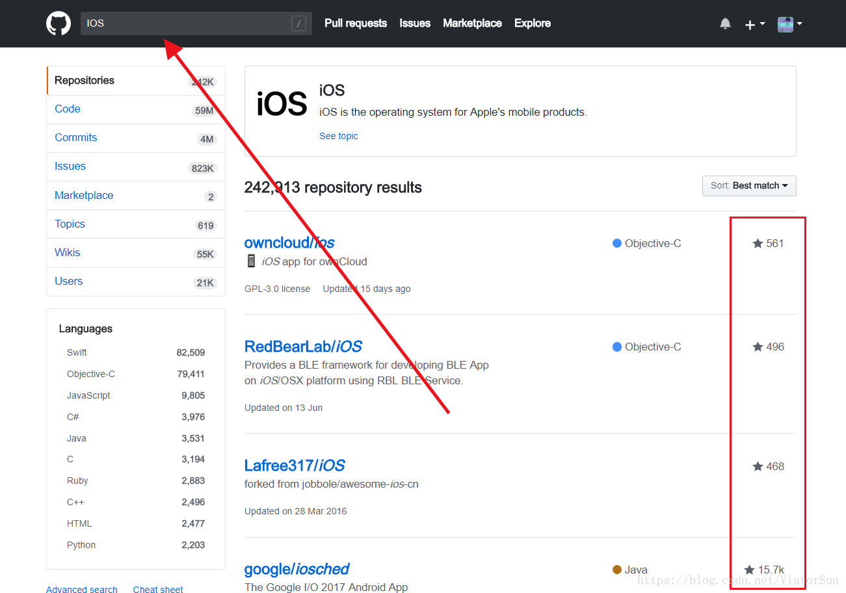
Task: Open the Cheat sheet link
Action: [158, 589]
